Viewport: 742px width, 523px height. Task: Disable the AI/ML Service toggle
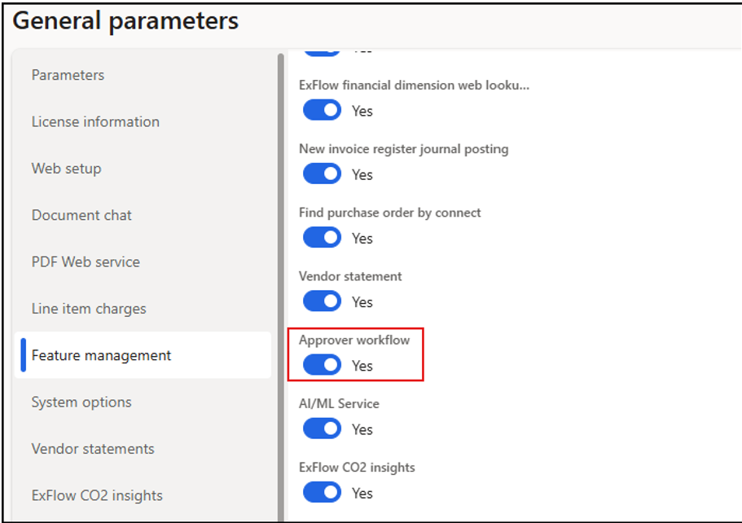322,429
